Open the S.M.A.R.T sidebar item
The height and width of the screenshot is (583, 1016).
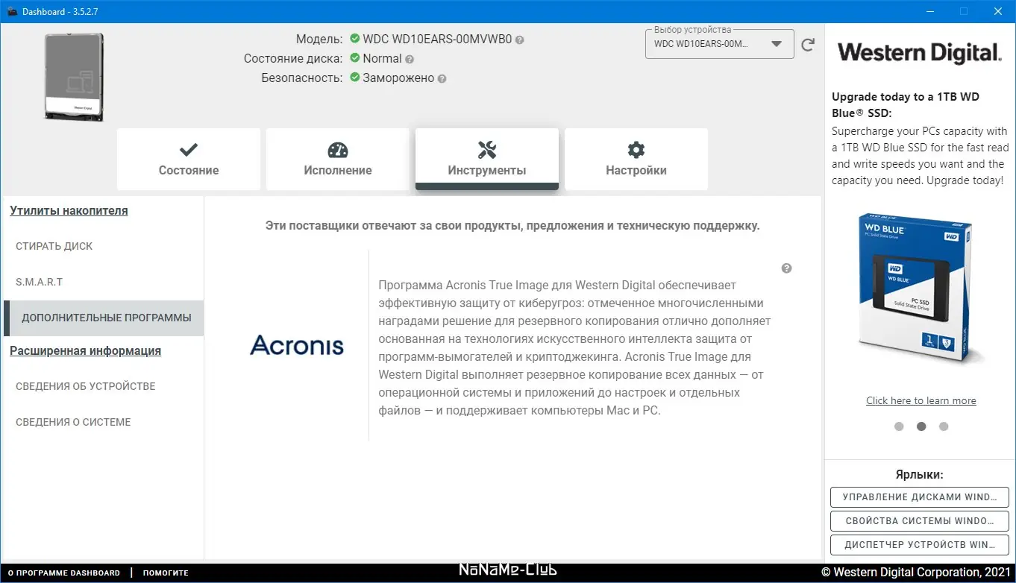point(104,282)
